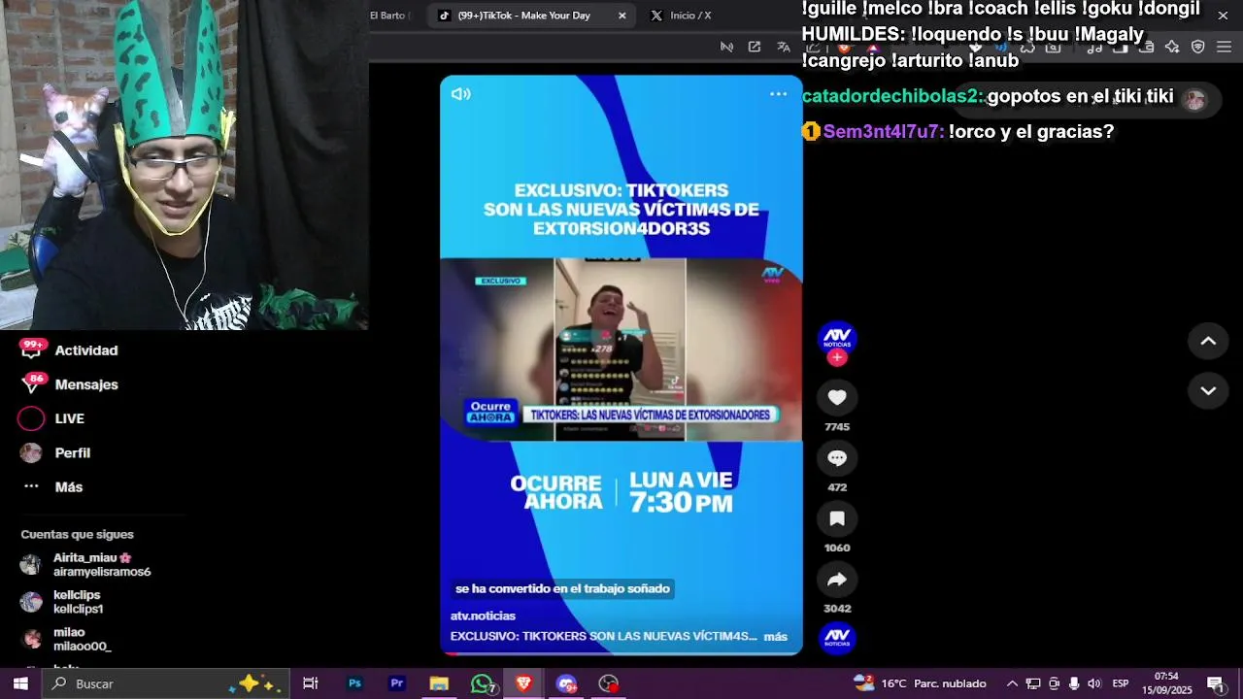The image size is (1243, 699).
Task: Share the TikTok video
Action: pos(837,580)
